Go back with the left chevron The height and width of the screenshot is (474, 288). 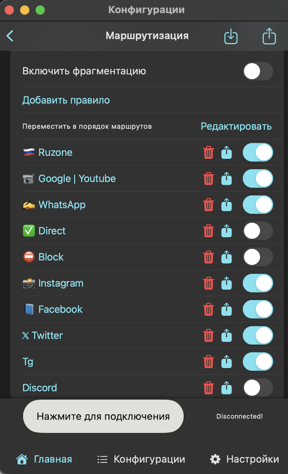10,36
